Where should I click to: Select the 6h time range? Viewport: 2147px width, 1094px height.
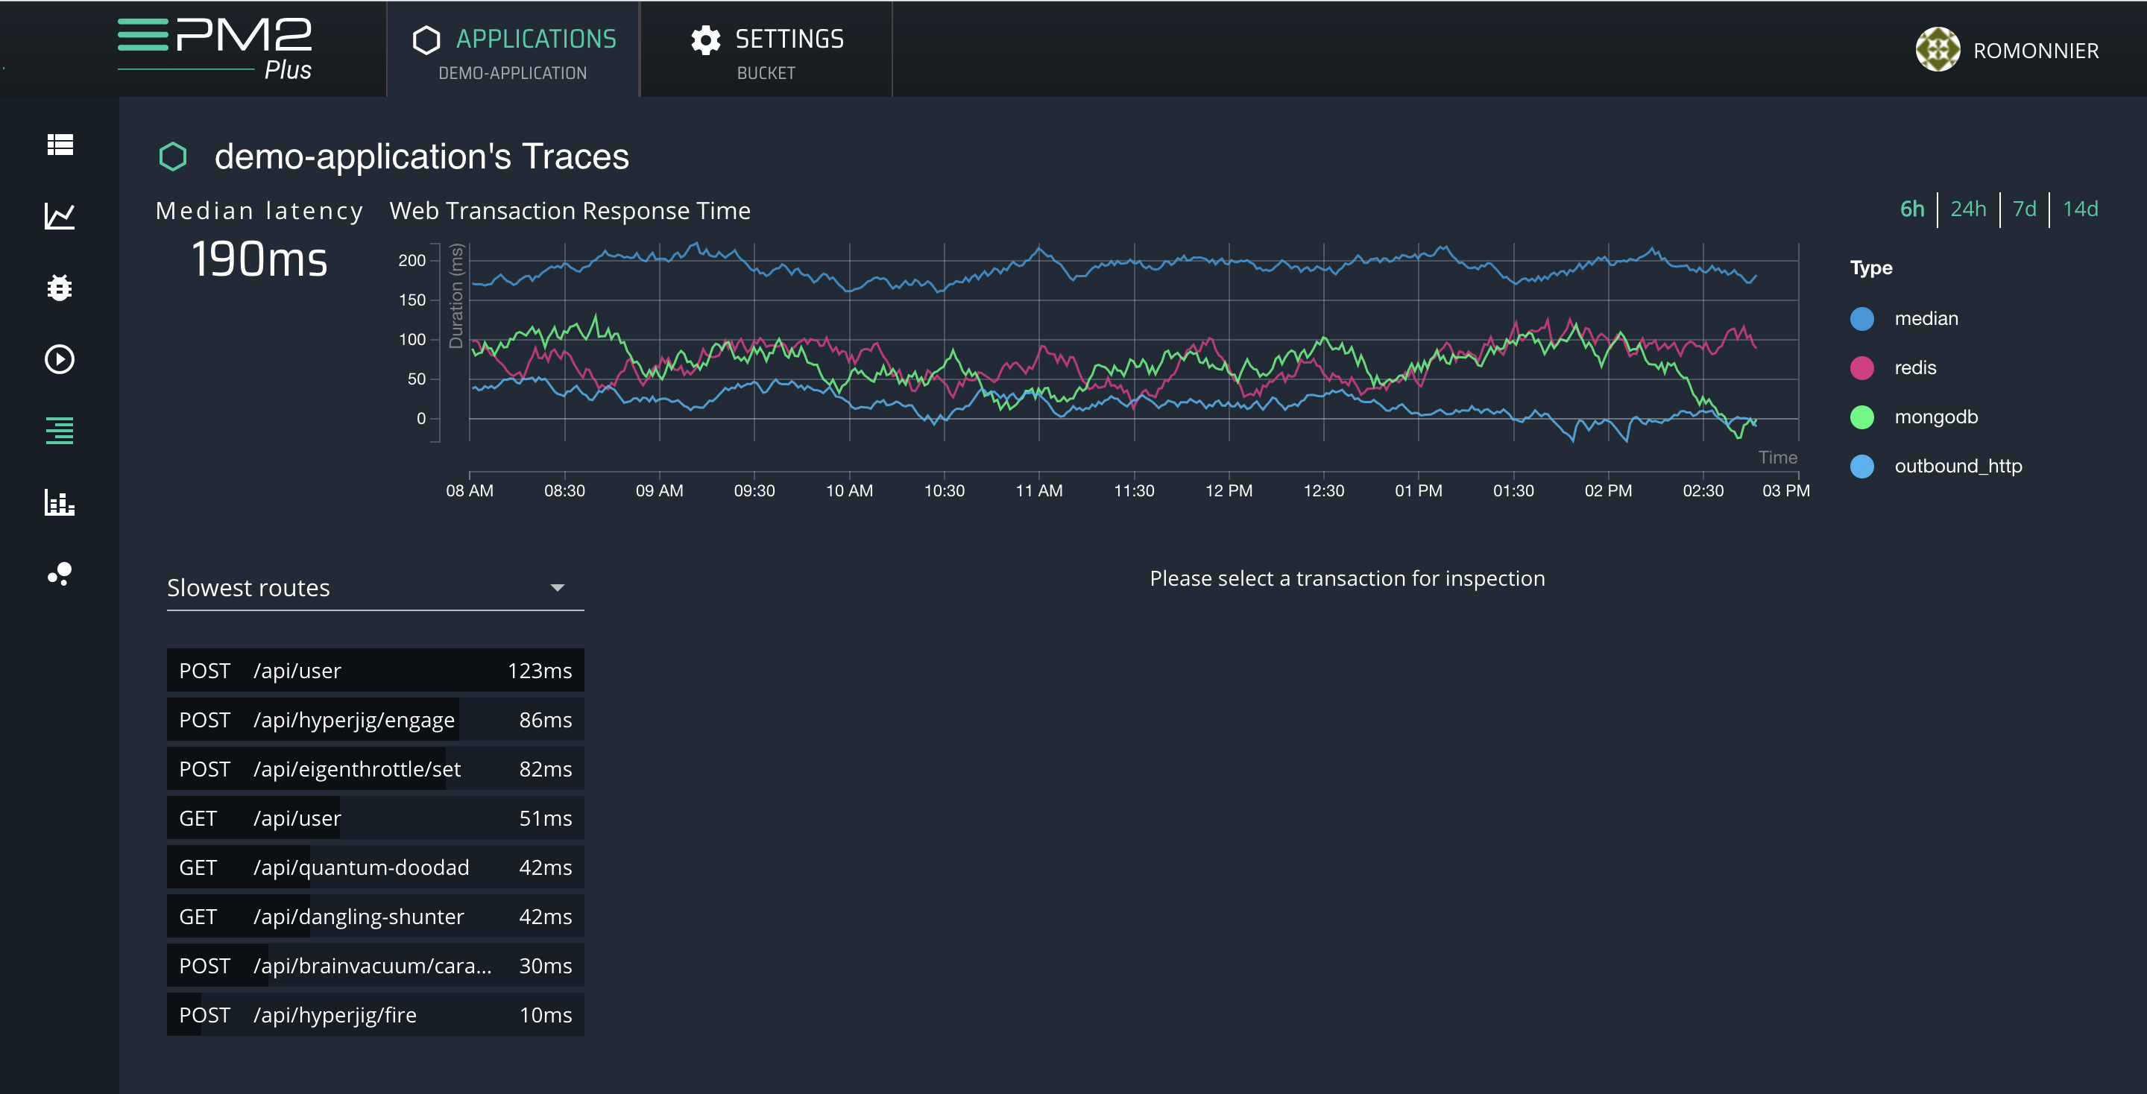[1912, 209]
